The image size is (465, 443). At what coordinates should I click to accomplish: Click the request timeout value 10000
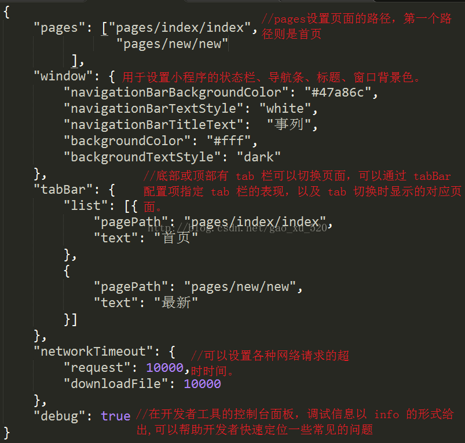point(165,367)
